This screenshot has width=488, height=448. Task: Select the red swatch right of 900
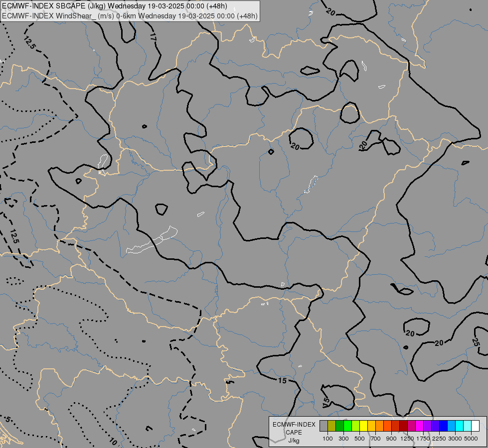pyautogui.click(x=396, y=426)
